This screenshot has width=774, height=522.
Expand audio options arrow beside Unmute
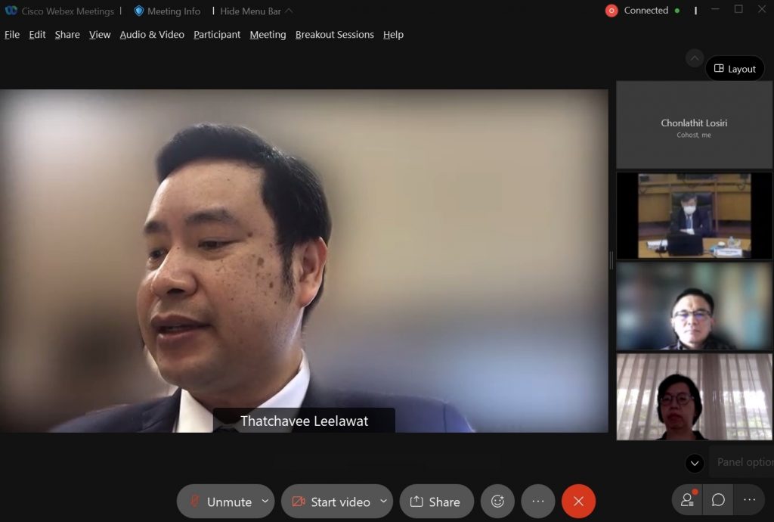[265, 501]
